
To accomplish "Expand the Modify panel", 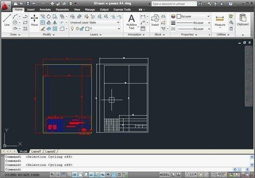I will point(49,35).
